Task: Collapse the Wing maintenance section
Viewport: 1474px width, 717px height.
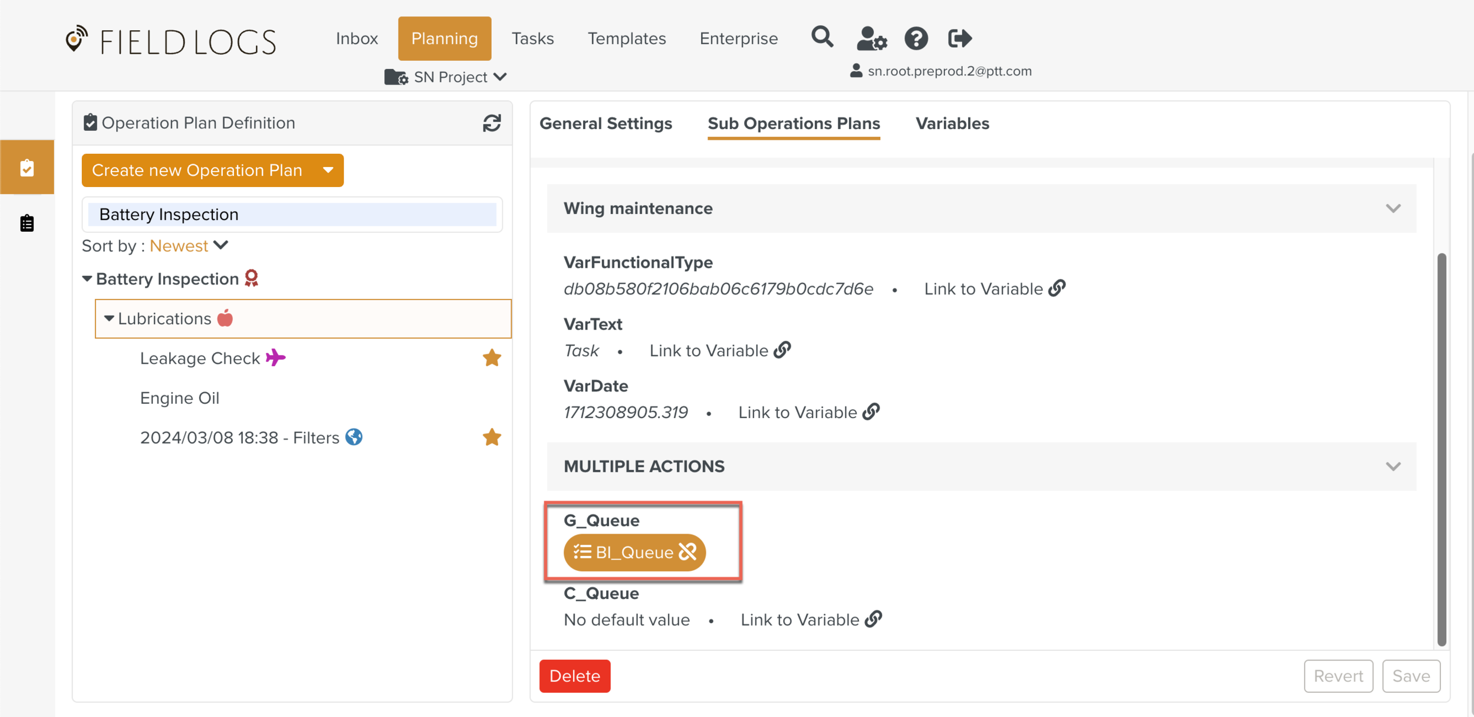Action: (1393, 208)
